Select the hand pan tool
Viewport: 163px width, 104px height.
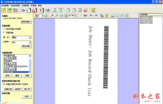coord(106,16)
